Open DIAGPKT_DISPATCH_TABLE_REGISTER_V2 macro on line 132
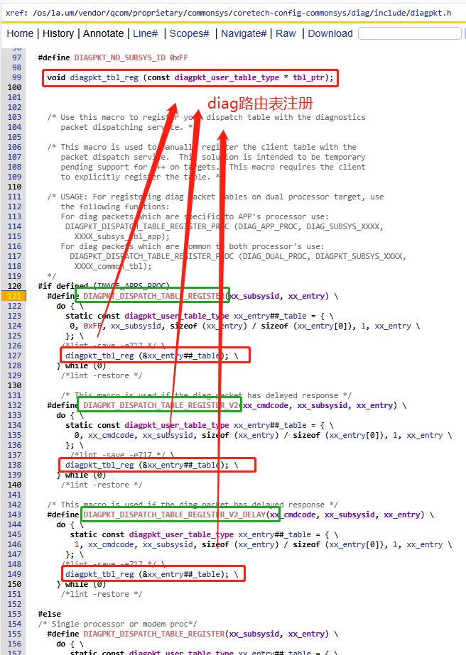Viewport: 466px width, 655px height. [x=161, y=406]
